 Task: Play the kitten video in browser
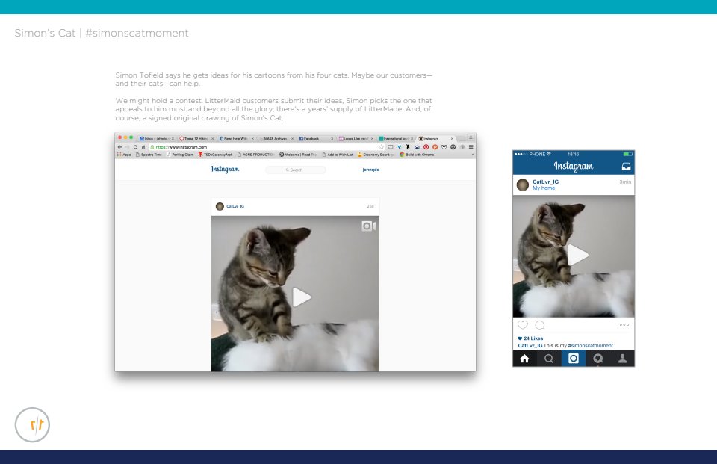(x=301, y=297)
